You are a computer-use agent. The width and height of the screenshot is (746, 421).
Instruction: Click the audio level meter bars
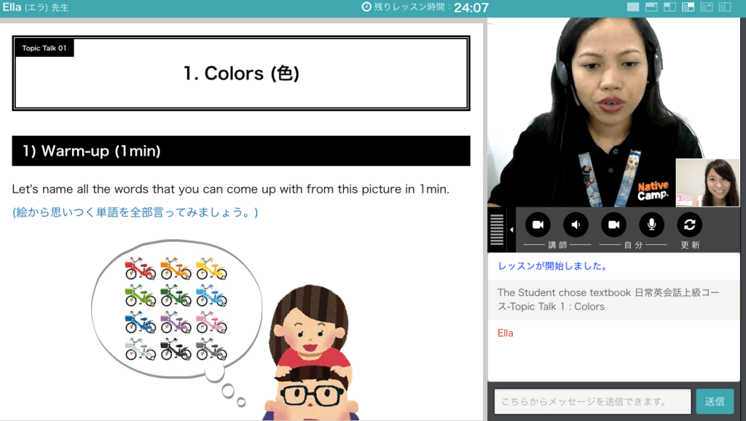(x=497, y=230)
